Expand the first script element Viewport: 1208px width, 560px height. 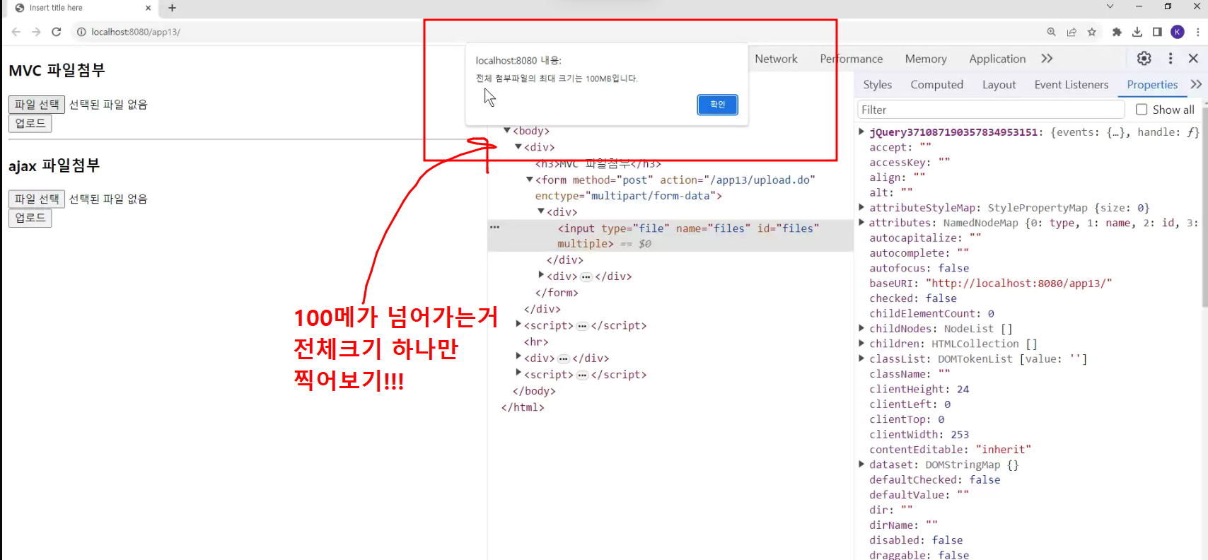click(518, 325)
